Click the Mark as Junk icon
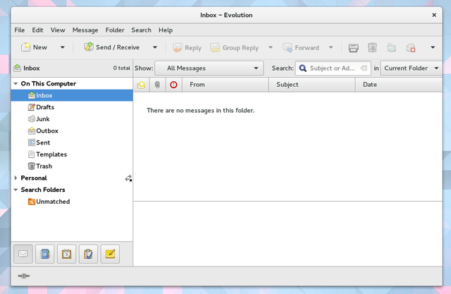 [x=392, y=48]
